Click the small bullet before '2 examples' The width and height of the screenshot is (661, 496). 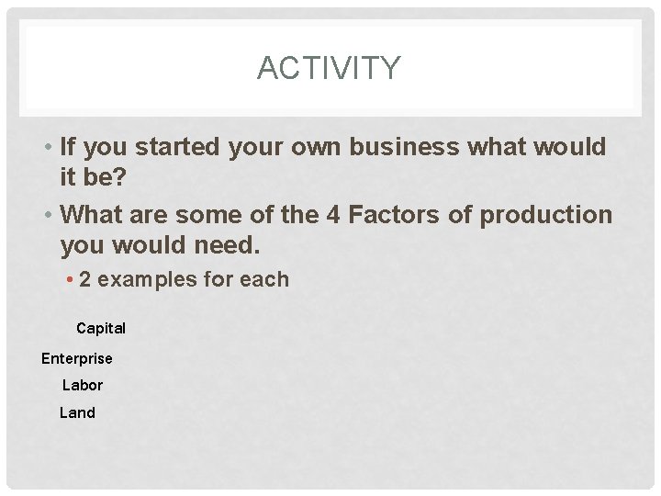[x=69, y=280]
